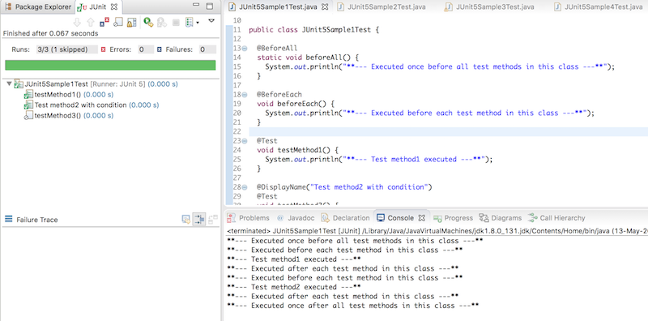
Task: Click the terminated JUnit5Sample1Test console header
Action: click(x=437, y=231)
